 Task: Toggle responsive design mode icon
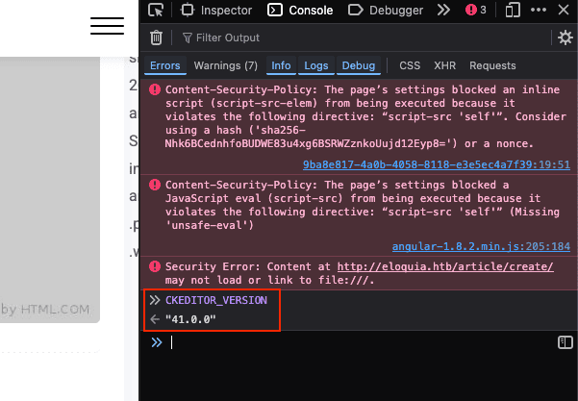point(513,10)
